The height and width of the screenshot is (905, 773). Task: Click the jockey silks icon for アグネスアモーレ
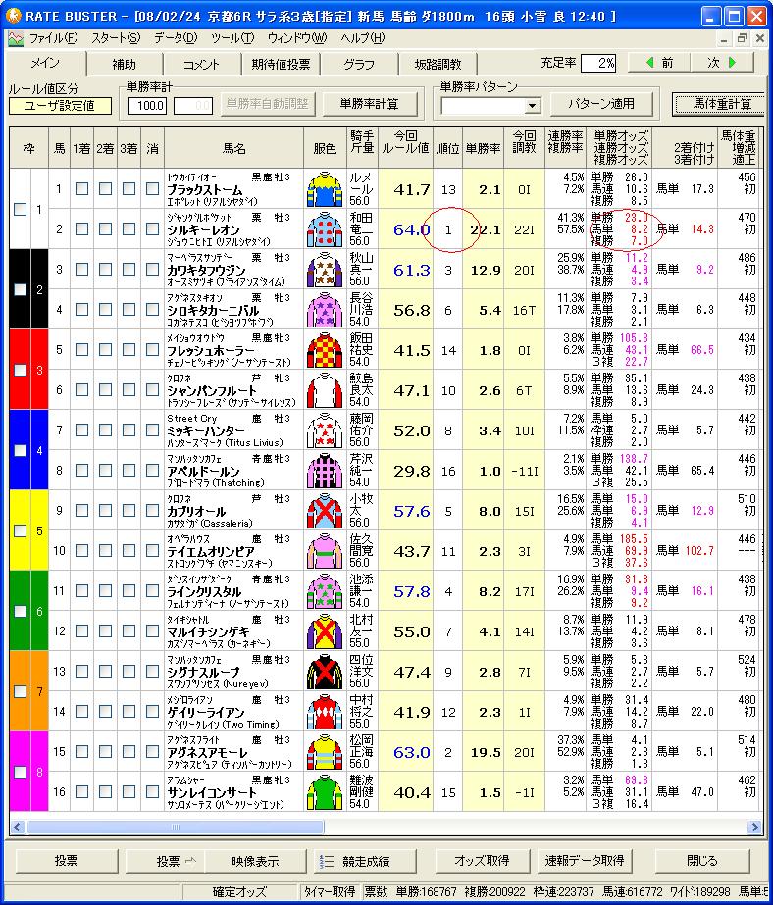coord(325,752)
